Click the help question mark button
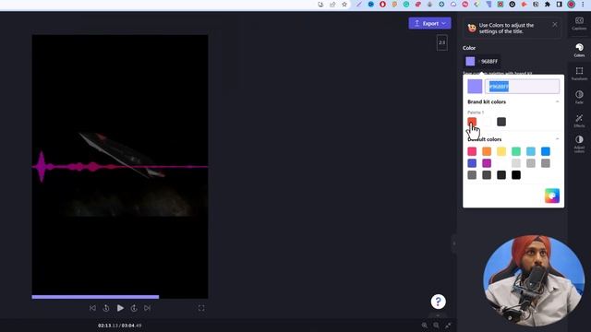This screenshot has height=332, width=591. point(438,302)
